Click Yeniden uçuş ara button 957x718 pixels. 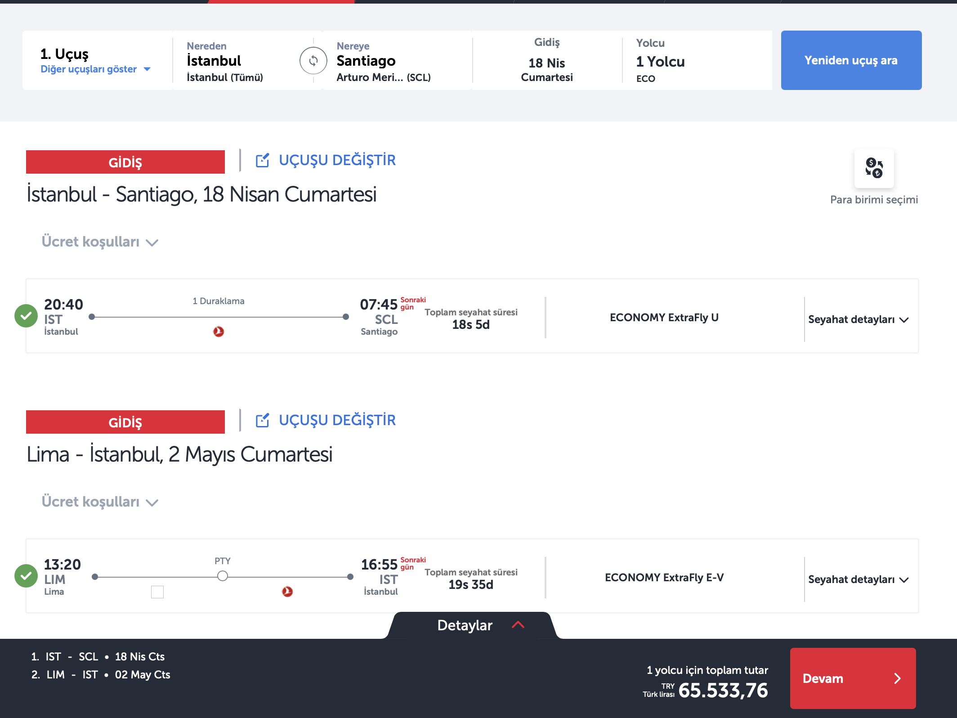pos(851,60)
